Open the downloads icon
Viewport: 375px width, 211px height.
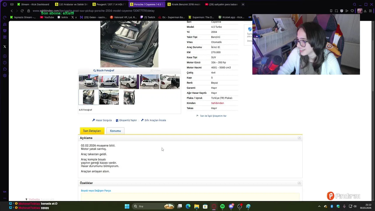point(366,11)
